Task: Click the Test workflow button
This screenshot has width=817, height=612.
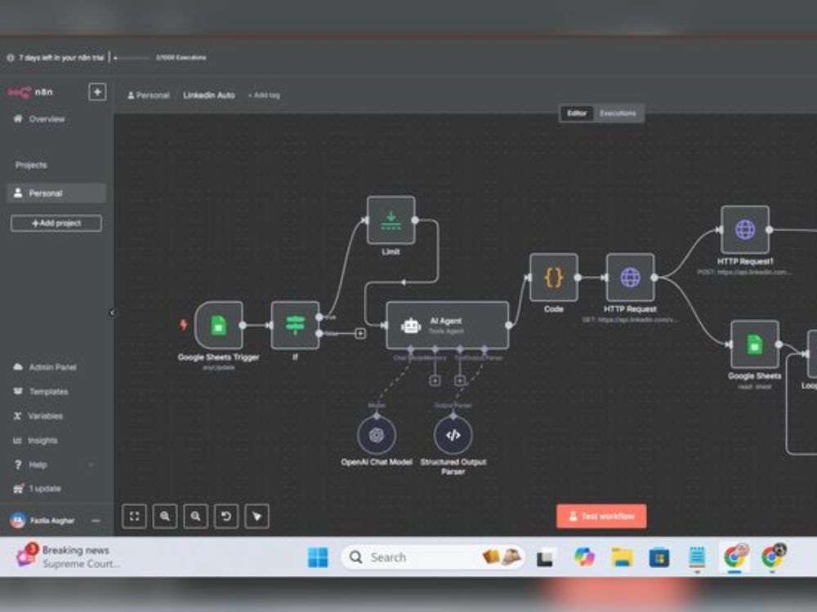Action: [x=601, y=517]
